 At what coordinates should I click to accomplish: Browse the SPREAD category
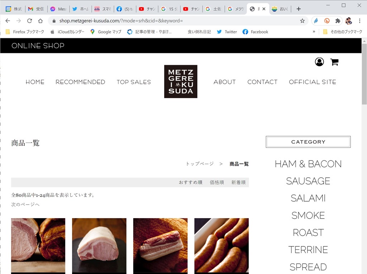coord(308,267)
